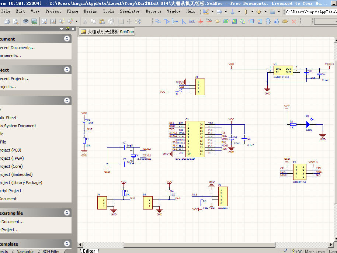Select the Place Port (D1) tool
Viewport: 337px width, 253px height.
285,21
